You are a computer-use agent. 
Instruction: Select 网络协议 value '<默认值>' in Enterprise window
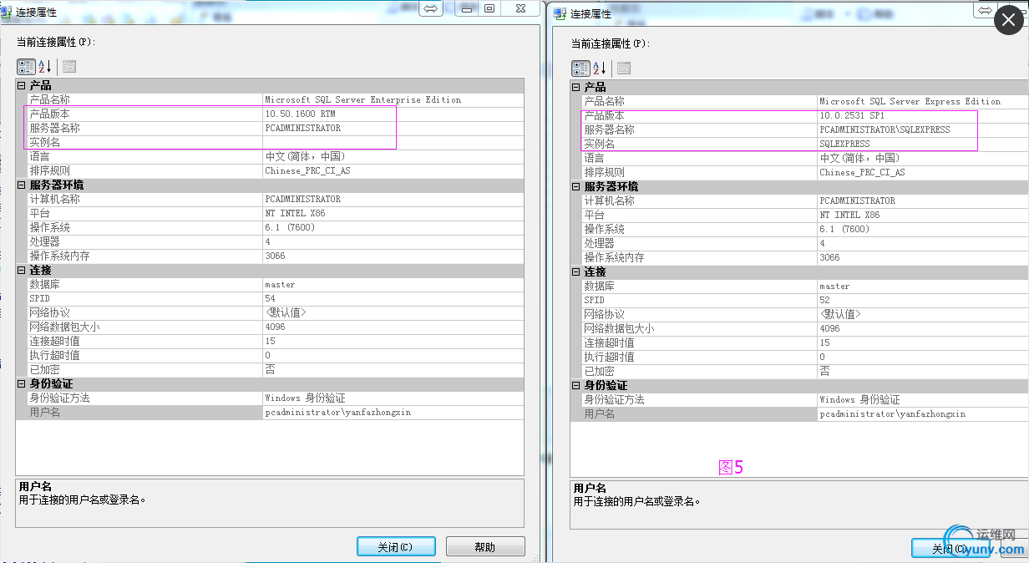286,312
